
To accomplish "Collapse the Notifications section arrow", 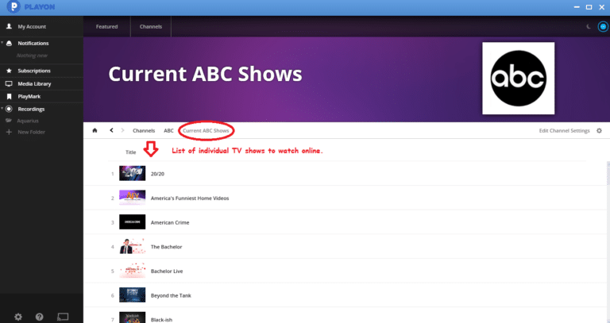I will 2,42.
